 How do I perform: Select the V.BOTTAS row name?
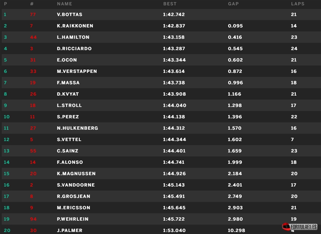pos(70,14)
